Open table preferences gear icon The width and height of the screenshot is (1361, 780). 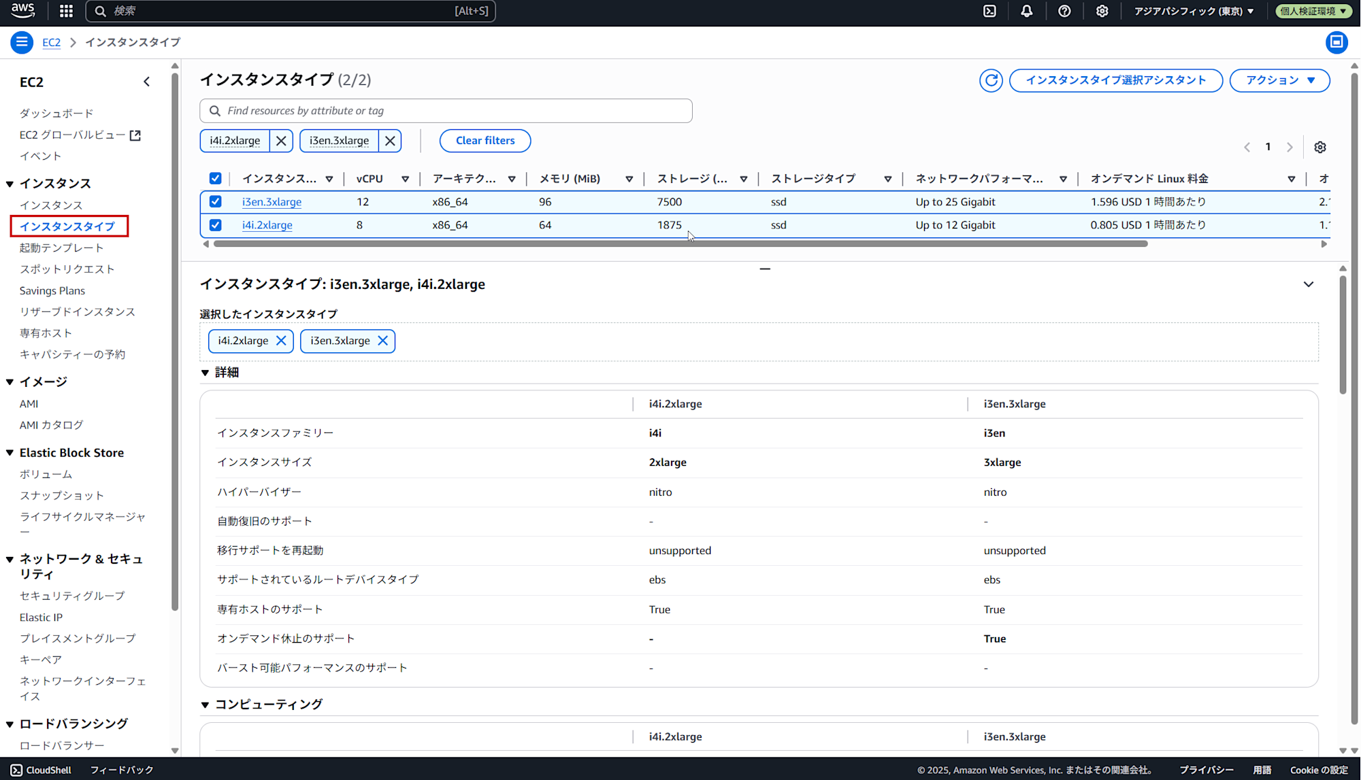pos(1320,147)
